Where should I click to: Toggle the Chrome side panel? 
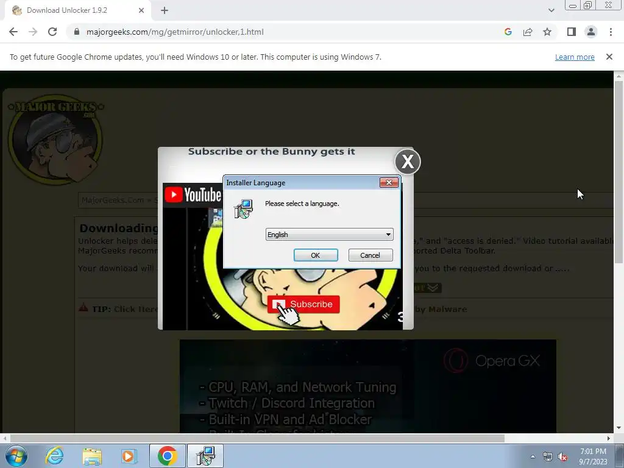click(572, 32)
